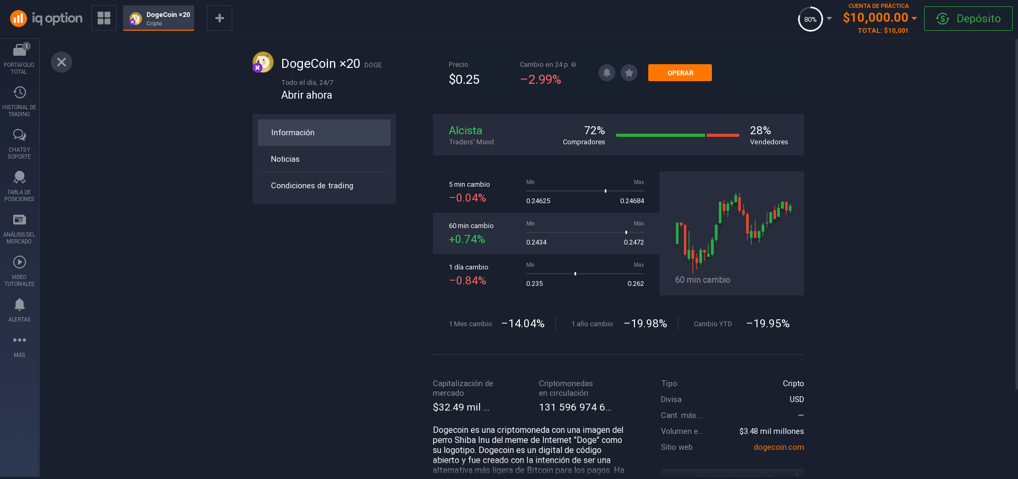Switch to DogeCoin ×20 tab

tap(159, 18)
